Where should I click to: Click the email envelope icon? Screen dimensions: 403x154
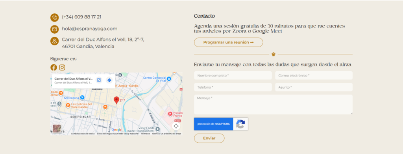(x=54, y=29)
